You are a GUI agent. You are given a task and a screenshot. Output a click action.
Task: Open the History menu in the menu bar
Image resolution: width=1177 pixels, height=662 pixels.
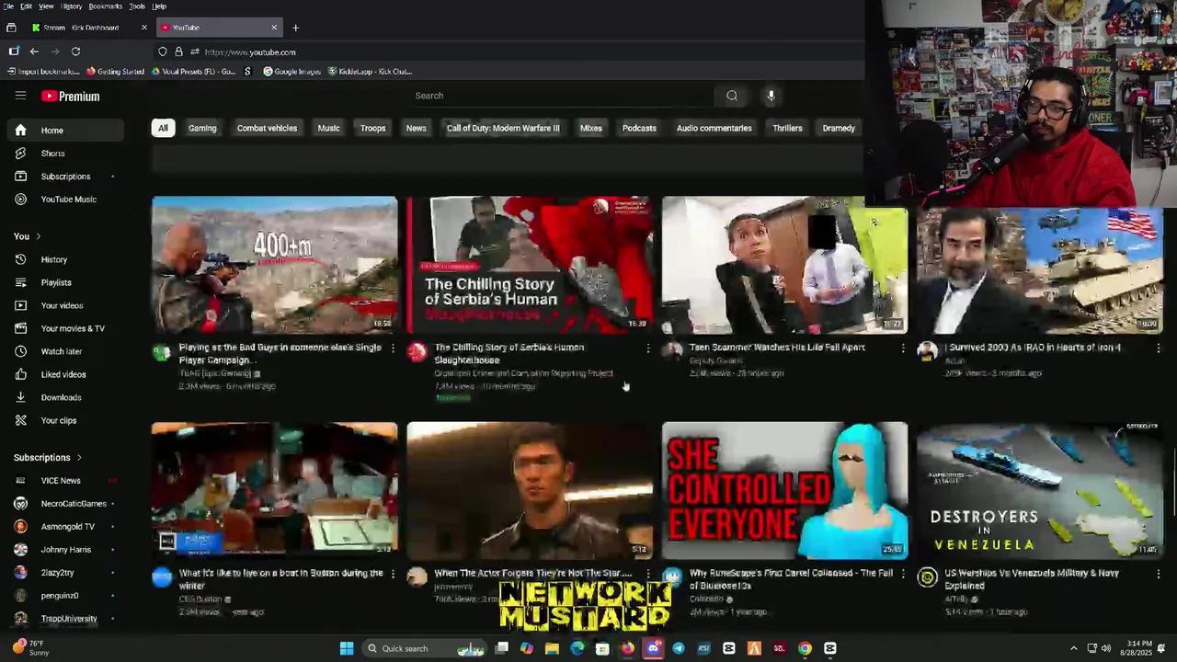coord(71,6)
